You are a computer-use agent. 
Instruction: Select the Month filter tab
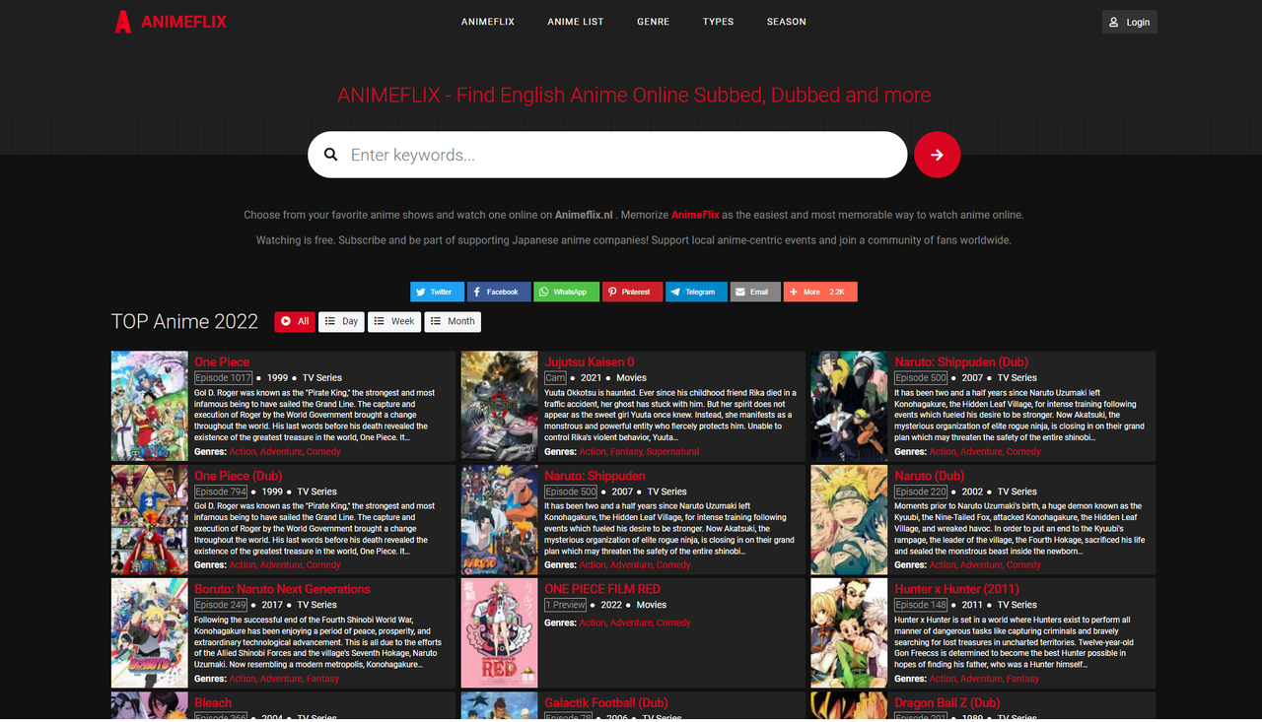tap(453, 321)
